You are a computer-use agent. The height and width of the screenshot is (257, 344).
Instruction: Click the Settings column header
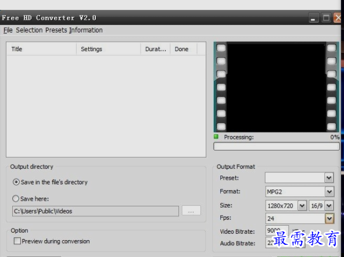click(109, 49)
